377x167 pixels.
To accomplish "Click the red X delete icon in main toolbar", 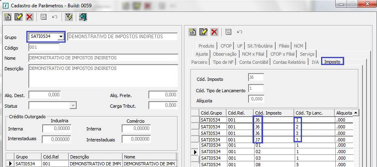I will (x=29, y=17).
